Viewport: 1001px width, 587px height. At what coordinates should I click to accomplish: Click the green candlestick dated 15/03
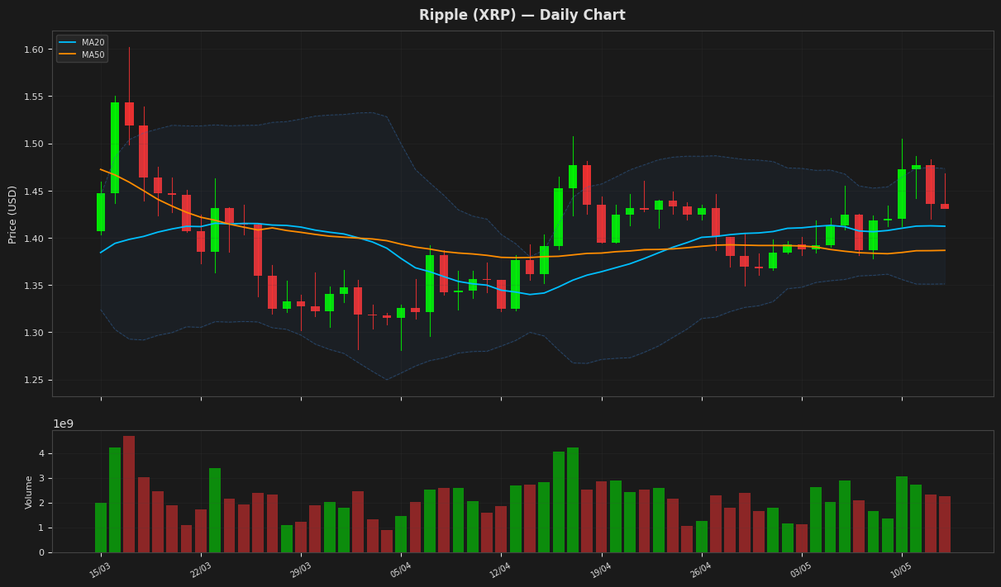point(101,212)
